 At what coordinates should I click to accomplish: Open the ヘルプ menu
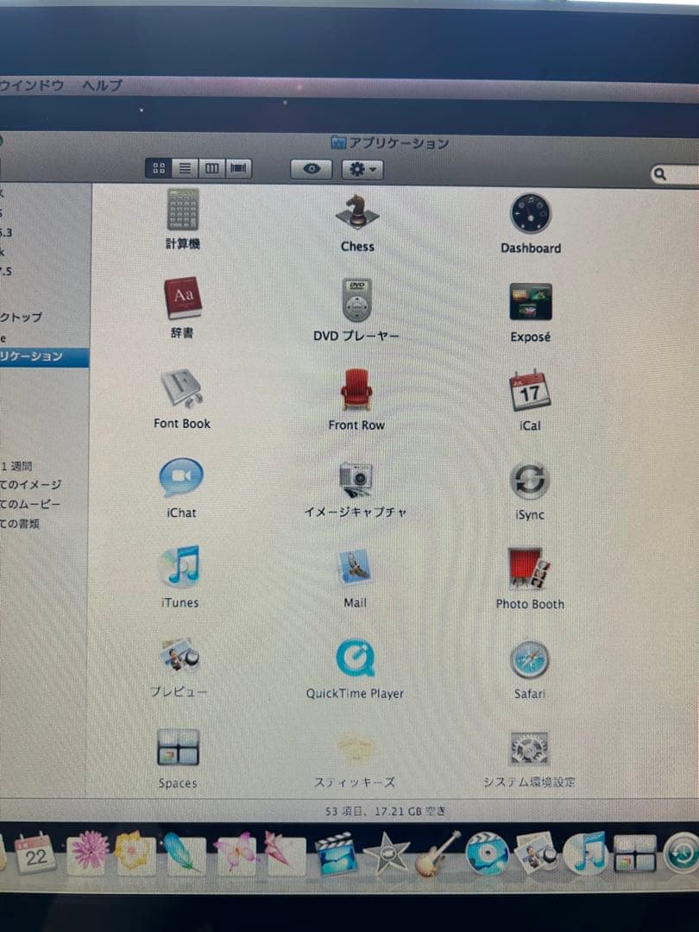click(x=103, y=85)
